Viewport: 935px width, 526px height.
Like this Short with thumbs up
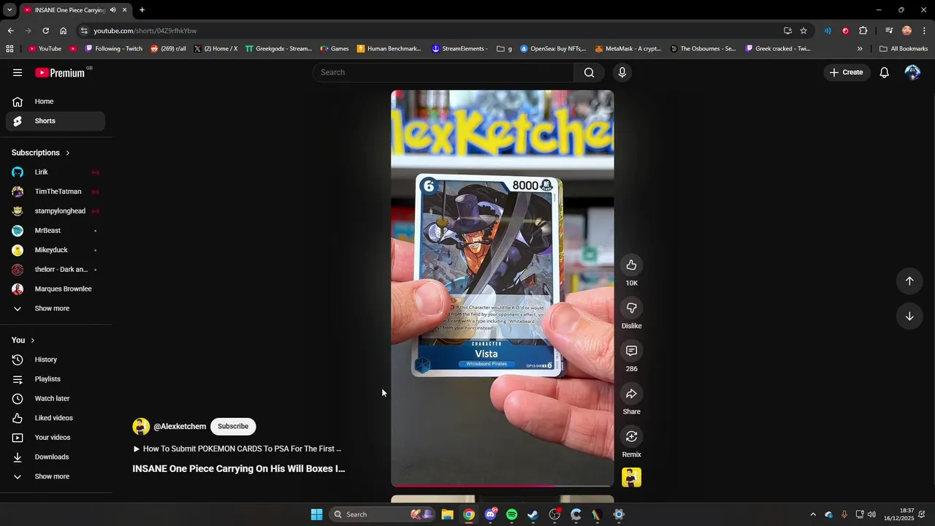tap(632, 265)
